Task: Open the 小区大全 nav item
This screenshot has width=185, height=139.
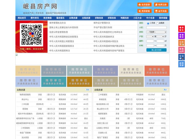Action: (x=137, y=18)
